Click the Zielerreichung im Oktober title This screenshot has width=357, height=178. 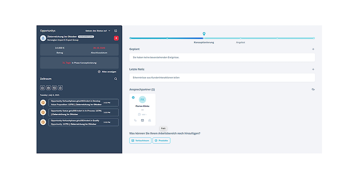tap(62, 36)
